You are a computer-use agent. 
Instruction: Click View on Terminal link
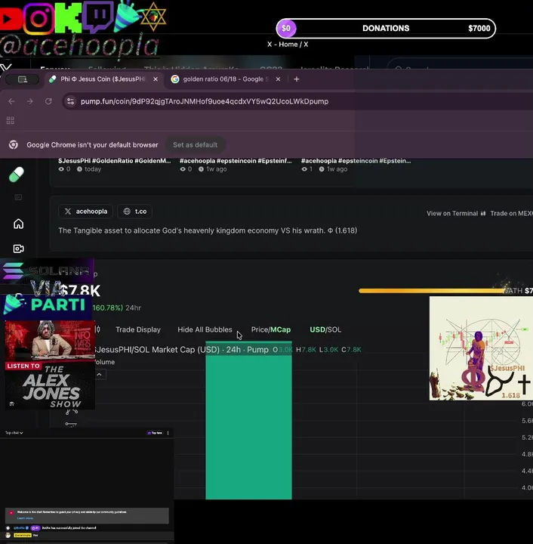(456, 213)
